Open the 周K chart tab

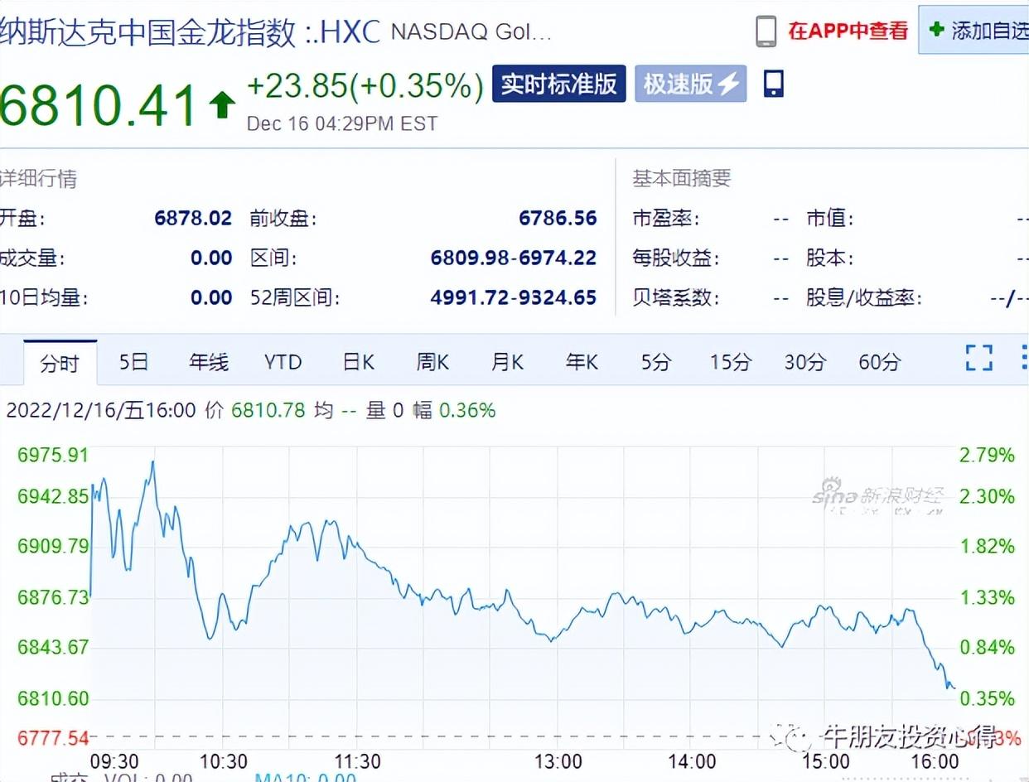coord(432,362)
